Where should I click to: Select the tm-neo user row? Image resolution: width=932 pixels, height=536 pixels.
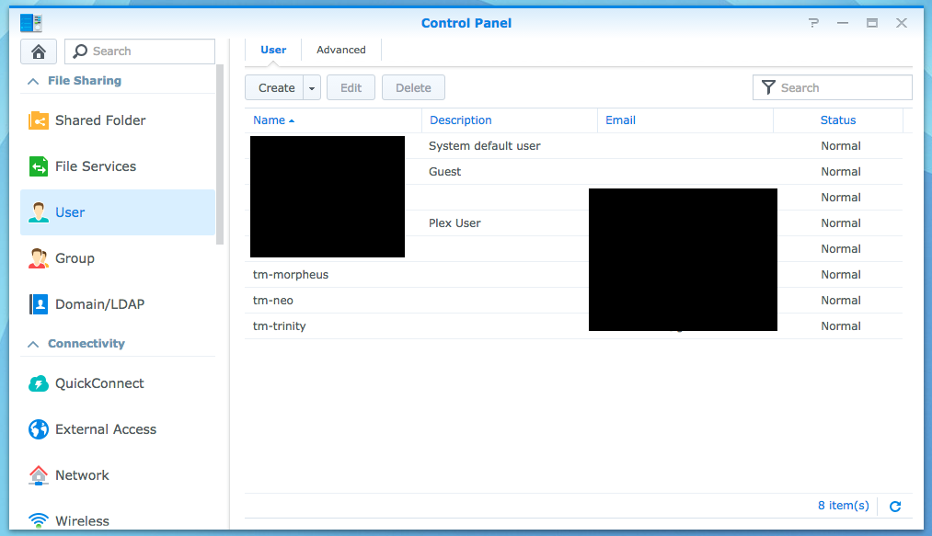273,301
